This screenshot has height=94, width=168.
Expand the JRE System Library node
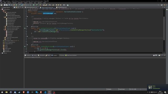coord(2,41)
